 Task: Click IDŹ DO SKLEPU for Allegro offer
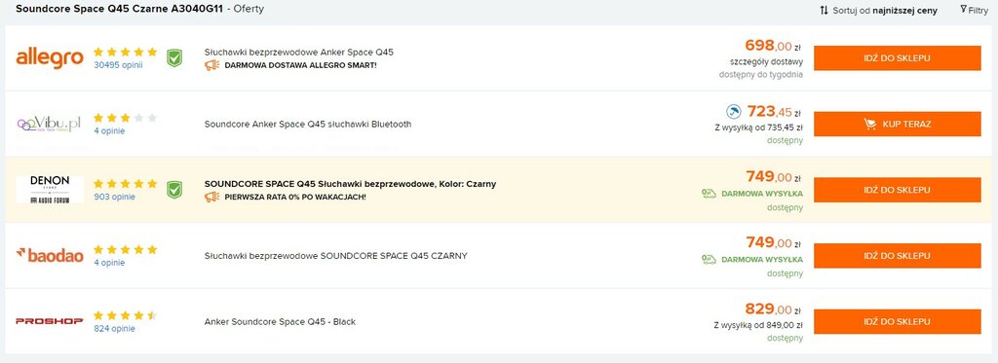[x=897, y=57]
